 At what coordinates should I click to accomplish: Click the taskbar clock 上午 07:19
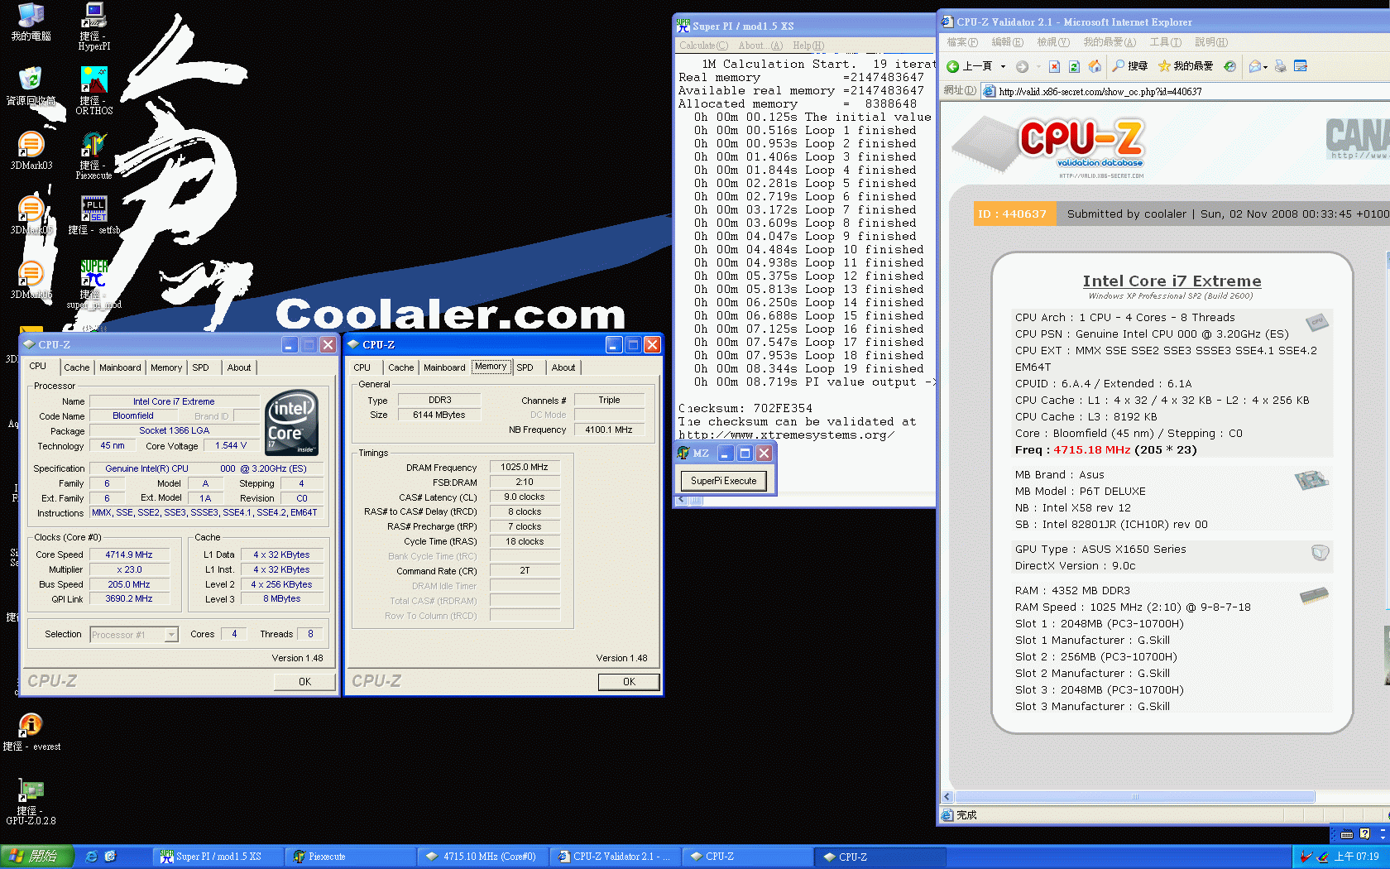(x=1357, y=857)
